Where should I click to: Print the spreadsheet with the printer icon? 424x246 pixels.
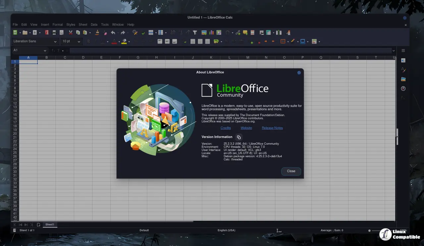tap(54, 33)
